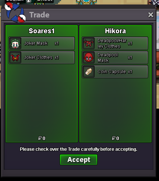Click the Hikora player name header

click(x=115, y=31)
